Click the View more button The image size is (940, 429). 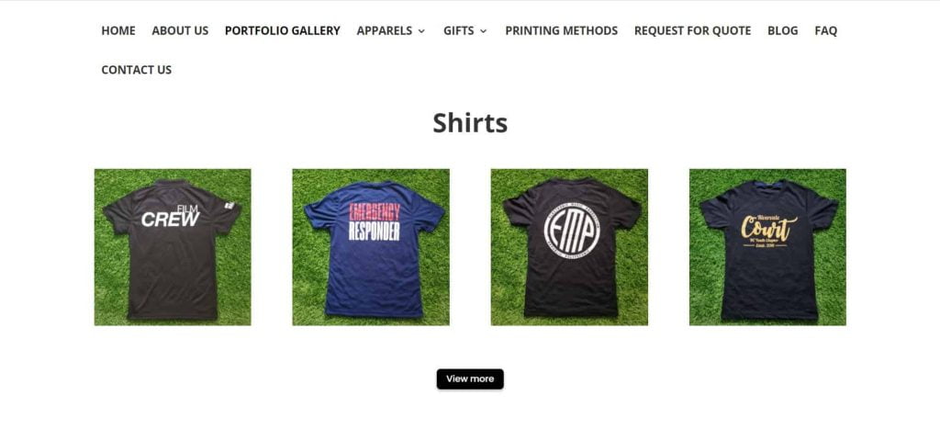[x=470, y=378]
